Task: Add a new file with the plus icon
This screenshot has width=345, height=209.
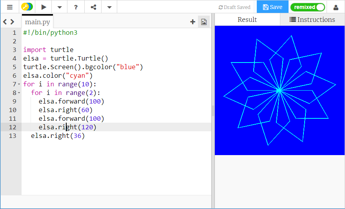Action: click(x=192, y=22)
